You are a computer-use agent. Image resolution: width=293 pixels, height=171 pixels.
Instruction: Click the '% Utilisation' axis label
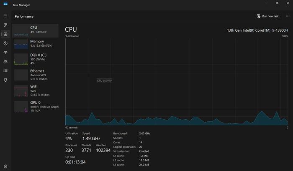(x=72, y=36)
